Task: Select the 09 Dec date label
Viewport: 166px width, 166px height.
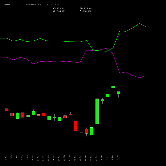Action: click(x=96, y=158)
